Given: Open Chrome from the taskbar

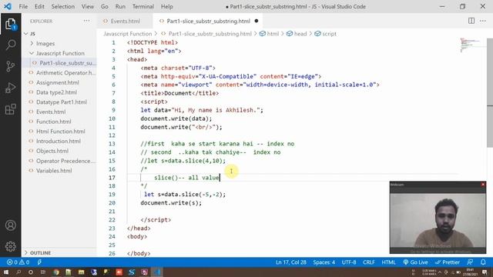Looking at the screenshot, I should tap(56, 272).
